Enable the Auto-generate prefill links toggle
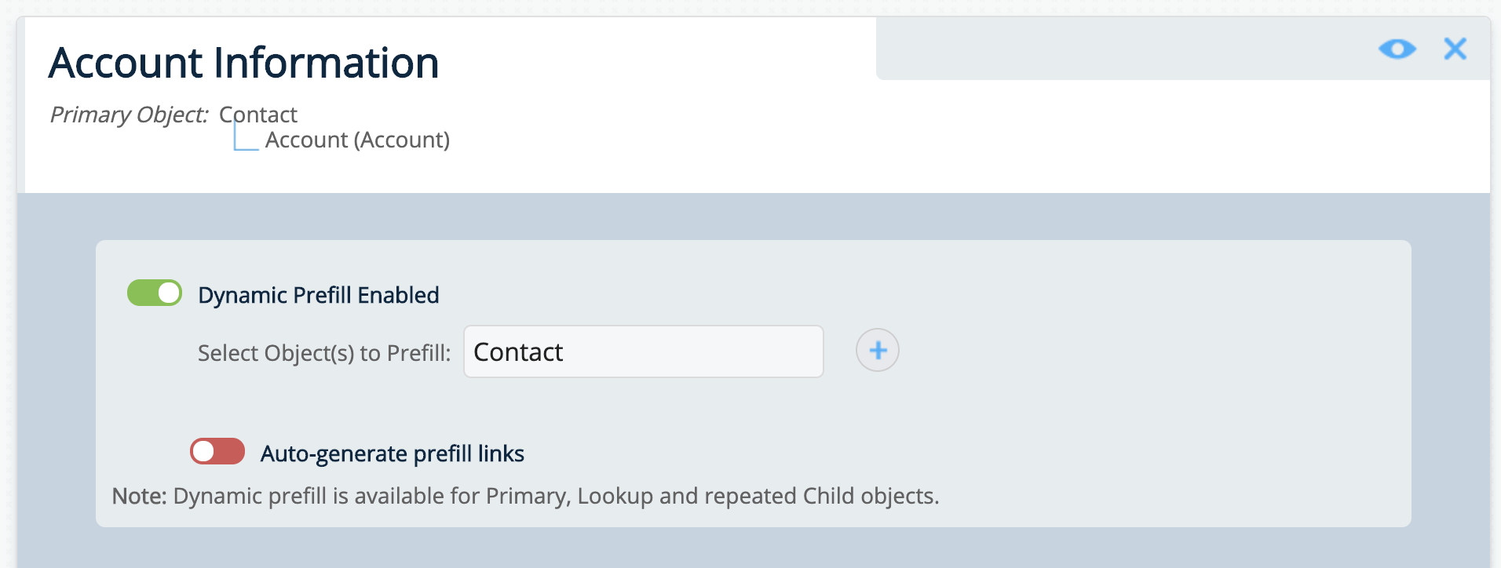 point(217,451)
